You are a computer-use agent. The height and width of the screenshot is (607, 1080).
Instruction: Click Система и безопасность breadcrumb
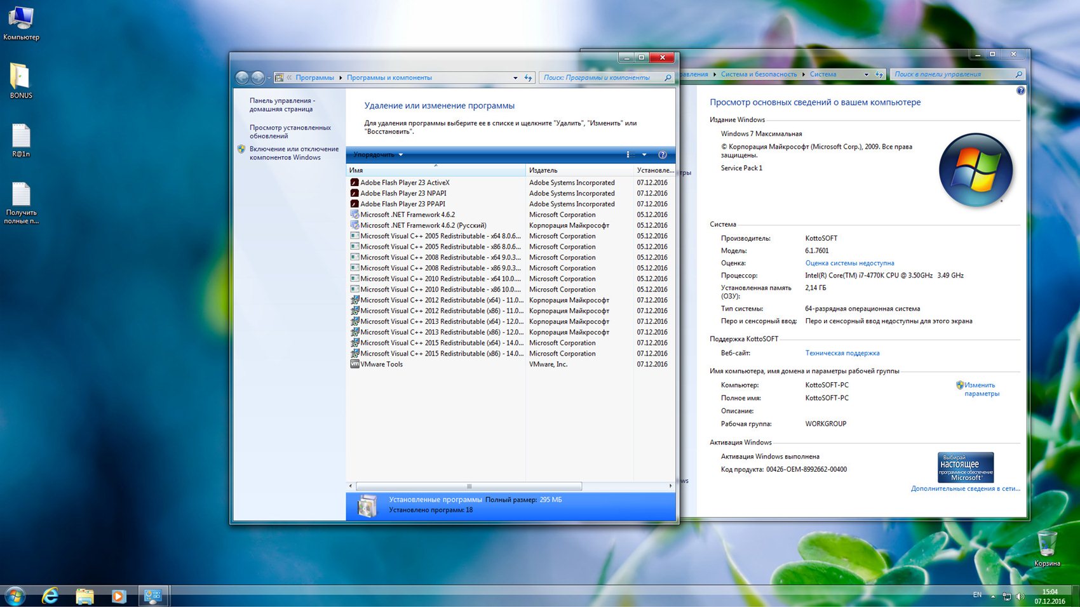tap(759, 74)
